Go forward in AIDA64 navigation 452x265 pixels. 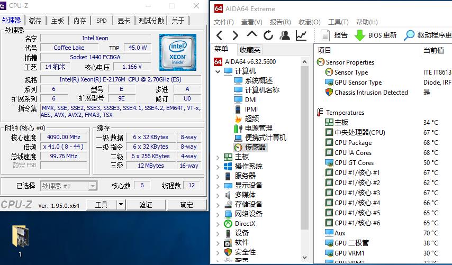235,35
